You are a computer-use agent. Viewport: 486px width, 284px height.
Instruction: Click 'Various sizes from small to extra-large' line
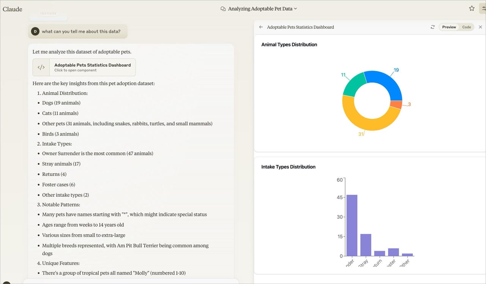(84, 235)
